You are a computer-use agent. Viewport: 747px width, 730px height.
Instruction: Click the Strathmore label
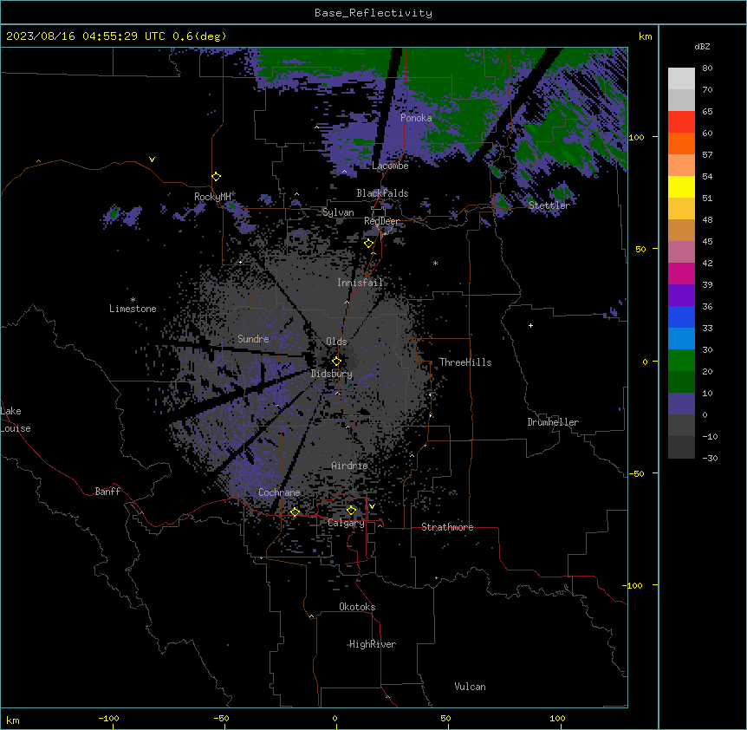pyautogui.click(x=447, y=527)
